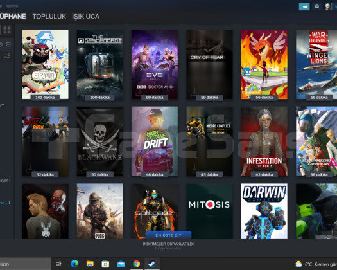Open The Descendant game cover

click(100, 64)
